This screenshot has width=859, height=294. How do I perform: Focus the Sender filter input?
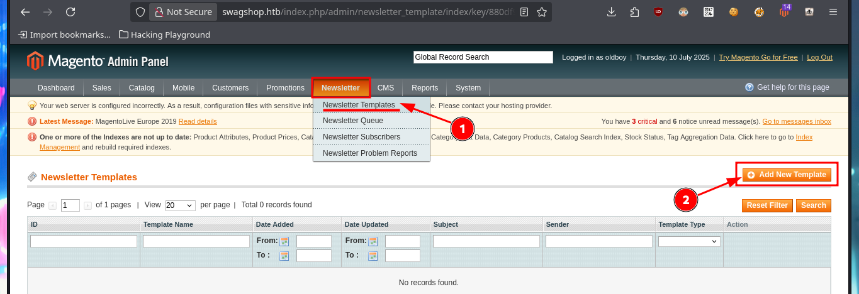click(x=599, y=241)
